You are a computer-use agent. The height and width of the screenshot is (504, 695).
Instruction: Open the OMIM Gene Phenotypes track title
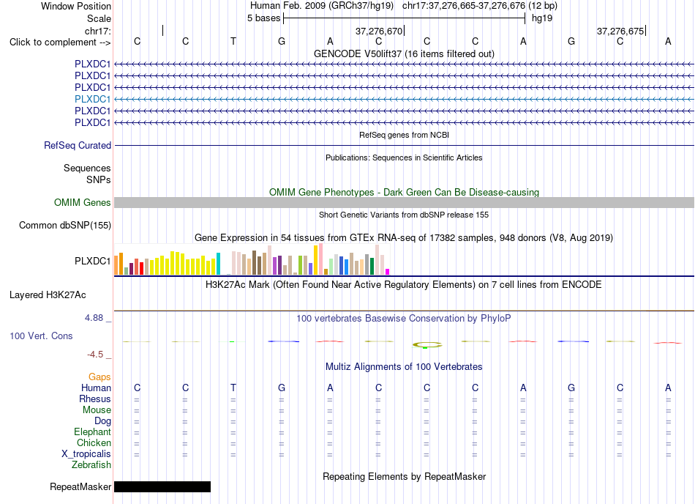404,192
